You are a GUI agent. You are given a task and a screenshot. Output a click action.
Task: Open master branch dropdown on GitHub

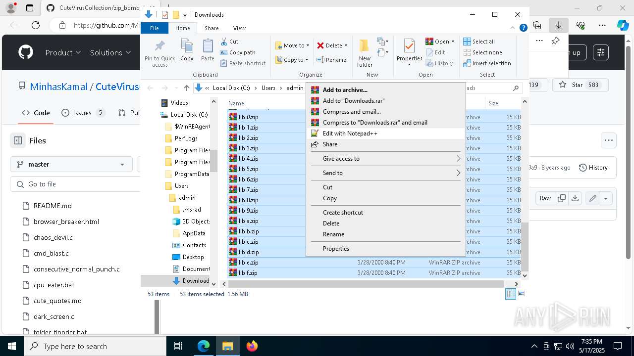71,164
